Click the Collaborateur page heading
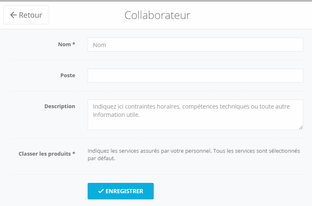This screenshot has width=312, height=206. 157,15
